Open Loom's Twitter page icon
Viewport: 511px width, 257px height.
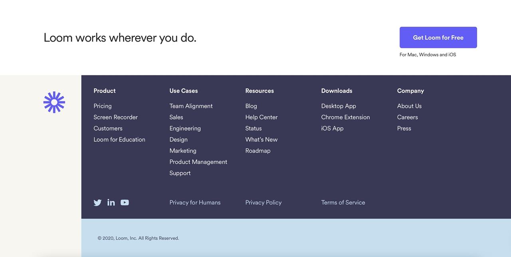[x=97, y=202]
